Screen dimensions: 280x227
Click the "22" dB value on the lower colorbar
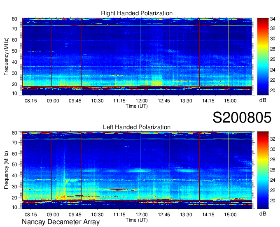click(x=273, y=190)
